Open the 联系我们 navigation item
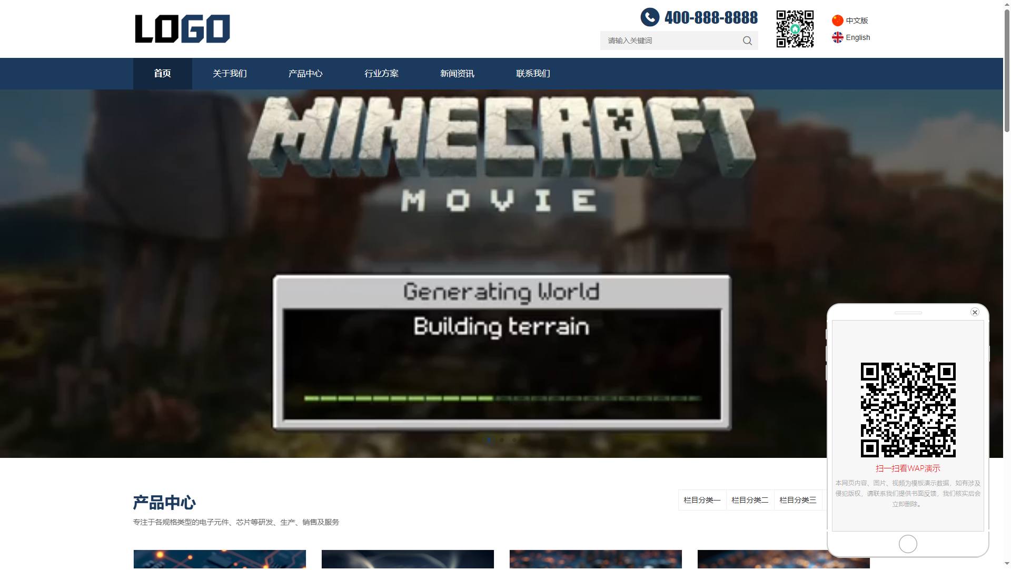This screenshot has height=570, width=1011. coord(533,74)
